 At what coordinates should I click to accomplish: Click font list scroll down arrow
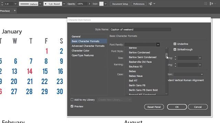pyautogui.click(x=166, y=94)
